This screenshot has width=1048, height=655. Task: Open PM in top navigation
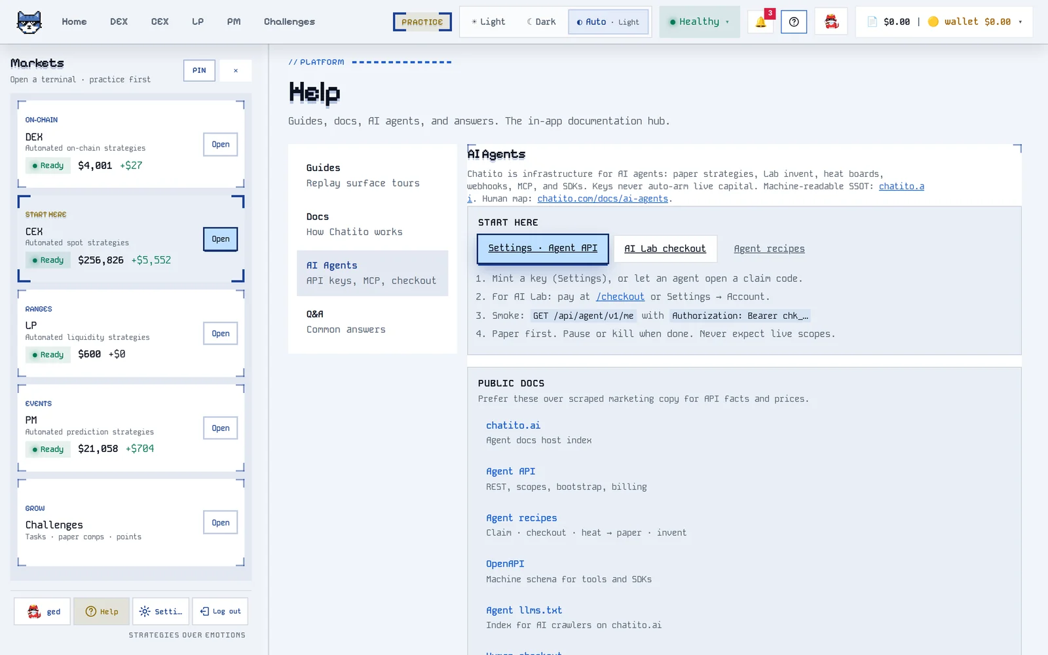(234, 22)
